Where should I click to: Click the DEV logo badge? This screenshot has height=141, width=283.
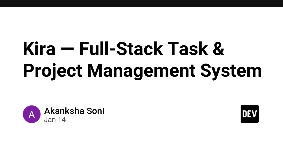[x=250, y=114]
